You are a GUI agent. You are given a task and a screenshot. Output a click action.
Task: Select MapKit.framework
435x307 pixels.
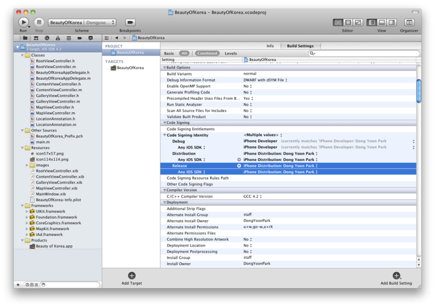pos(52,228)
